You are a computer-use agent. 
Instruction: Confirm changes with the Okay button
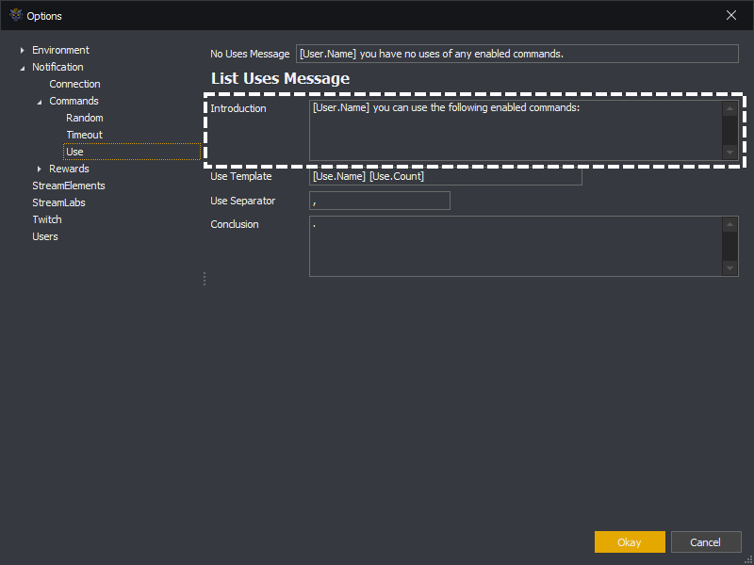[630, 542]
